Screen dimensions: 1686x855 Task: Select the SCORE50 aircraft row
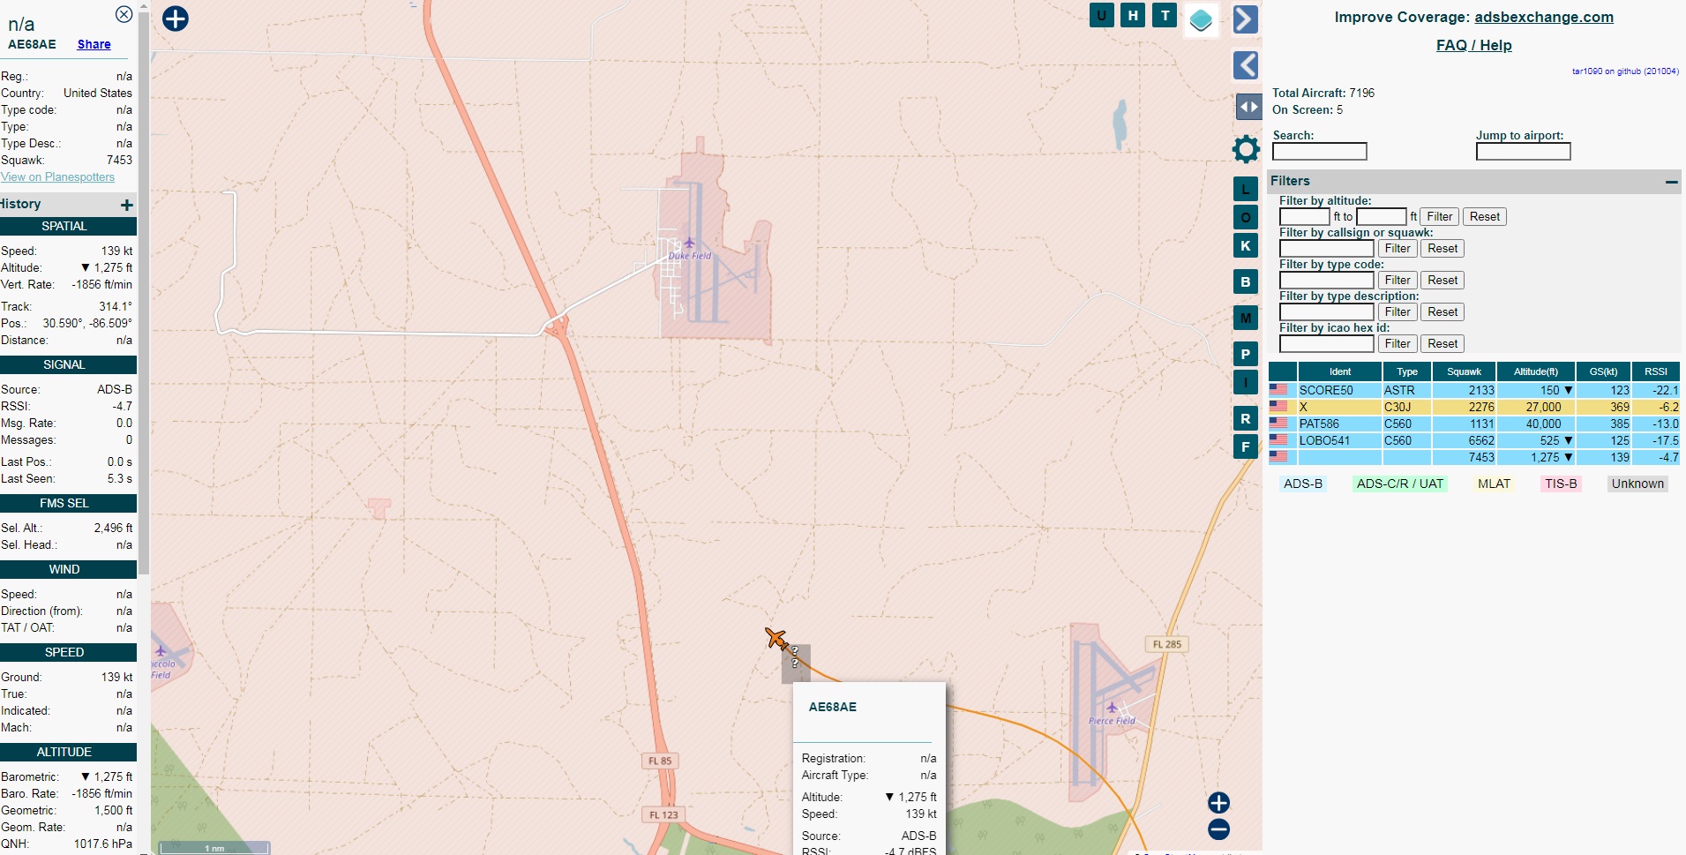(x=1474, y=390)
